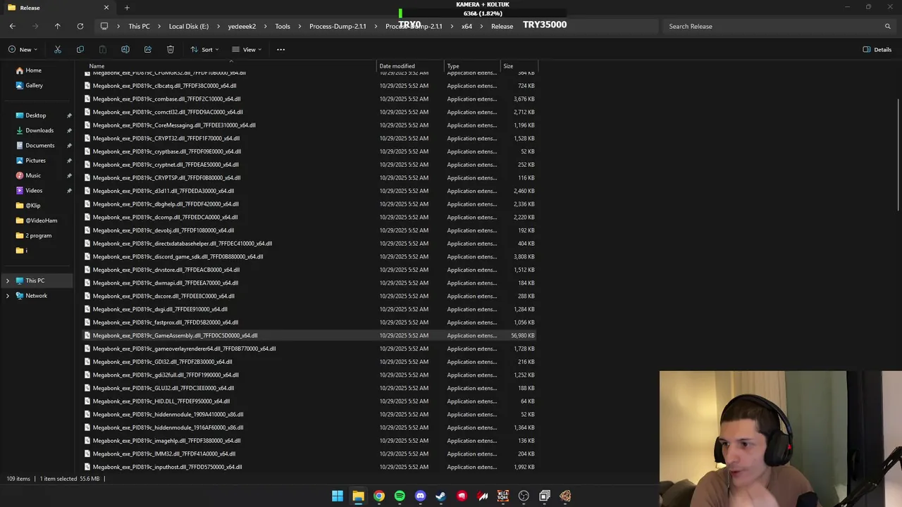Open Documents quick access folder
Screen dimensions: 902x507
[39, 145]
